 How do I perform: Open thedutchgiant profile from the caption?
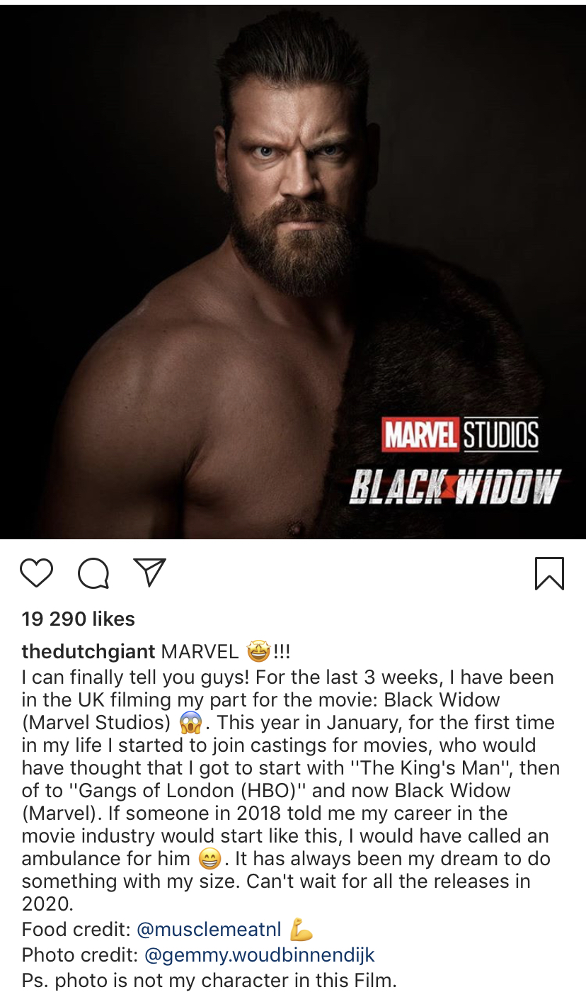[x=88, y=651]
